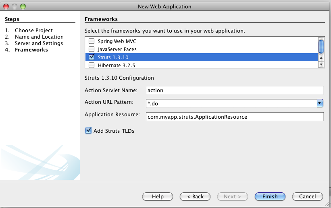
Task: Select the Struts 1.3.10 list row
Action: point(202,57)
